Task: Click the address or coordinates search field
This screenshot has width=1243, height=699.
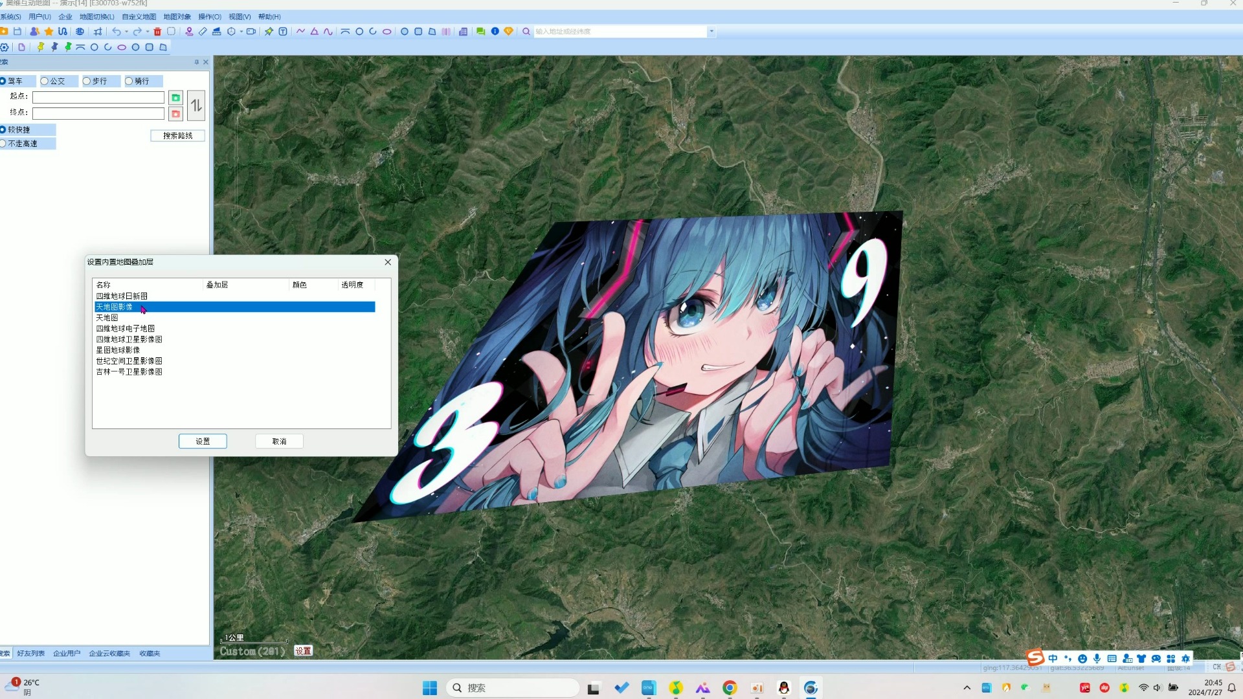Action: (620, 31)
